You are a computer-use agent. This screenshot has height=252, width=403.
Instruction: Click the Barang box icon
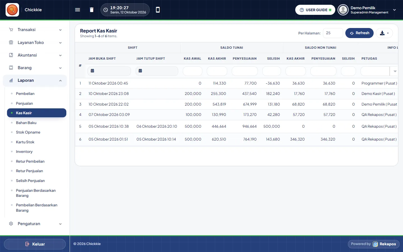coord(11,68)
